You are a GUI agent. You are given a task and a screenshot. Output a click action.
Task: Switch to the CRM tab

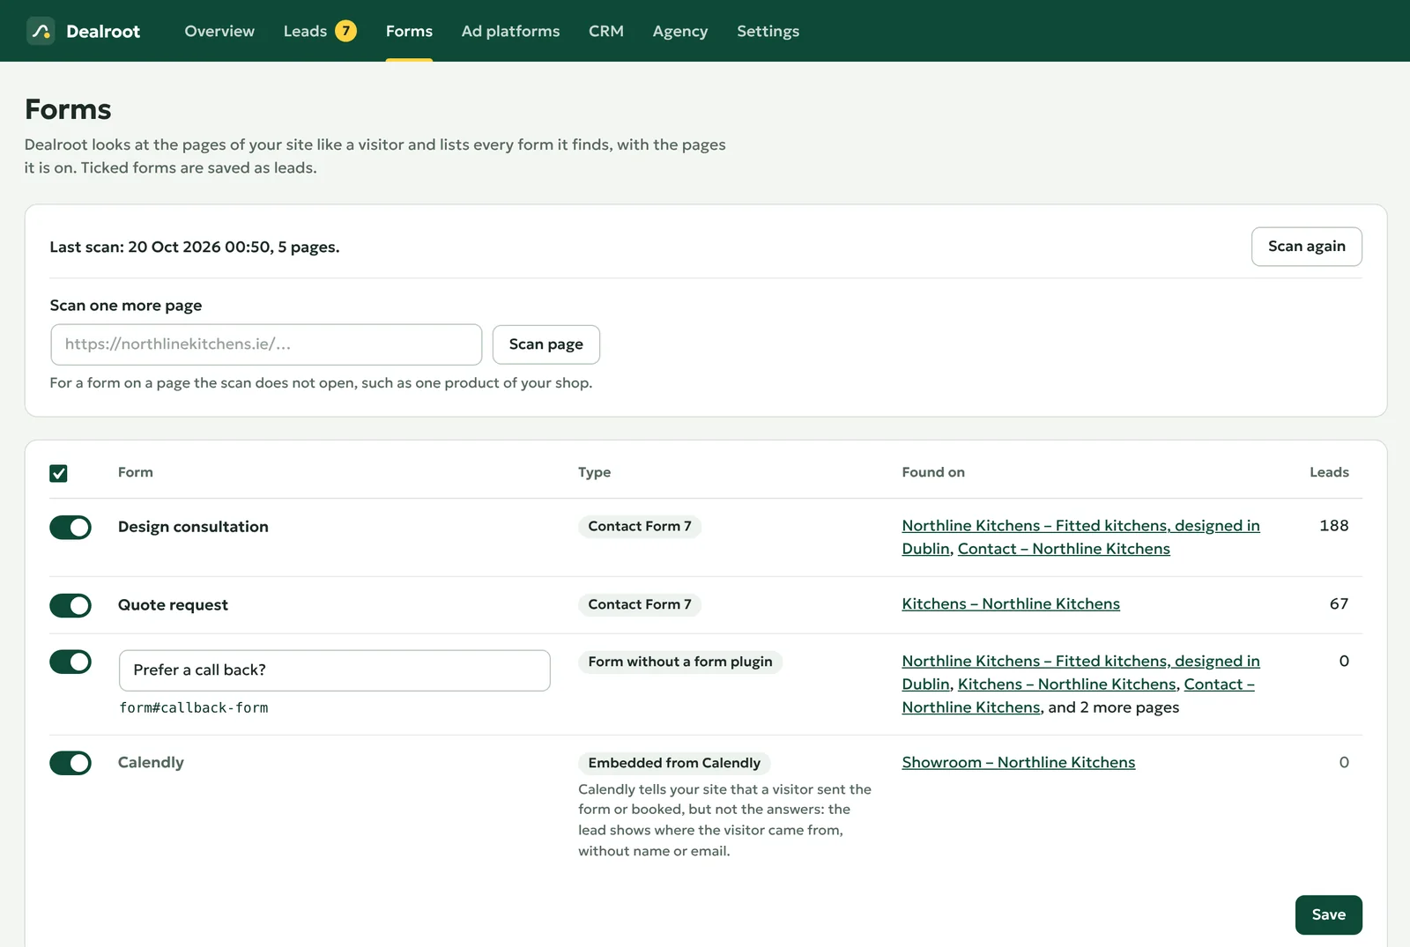click(606, 31)
